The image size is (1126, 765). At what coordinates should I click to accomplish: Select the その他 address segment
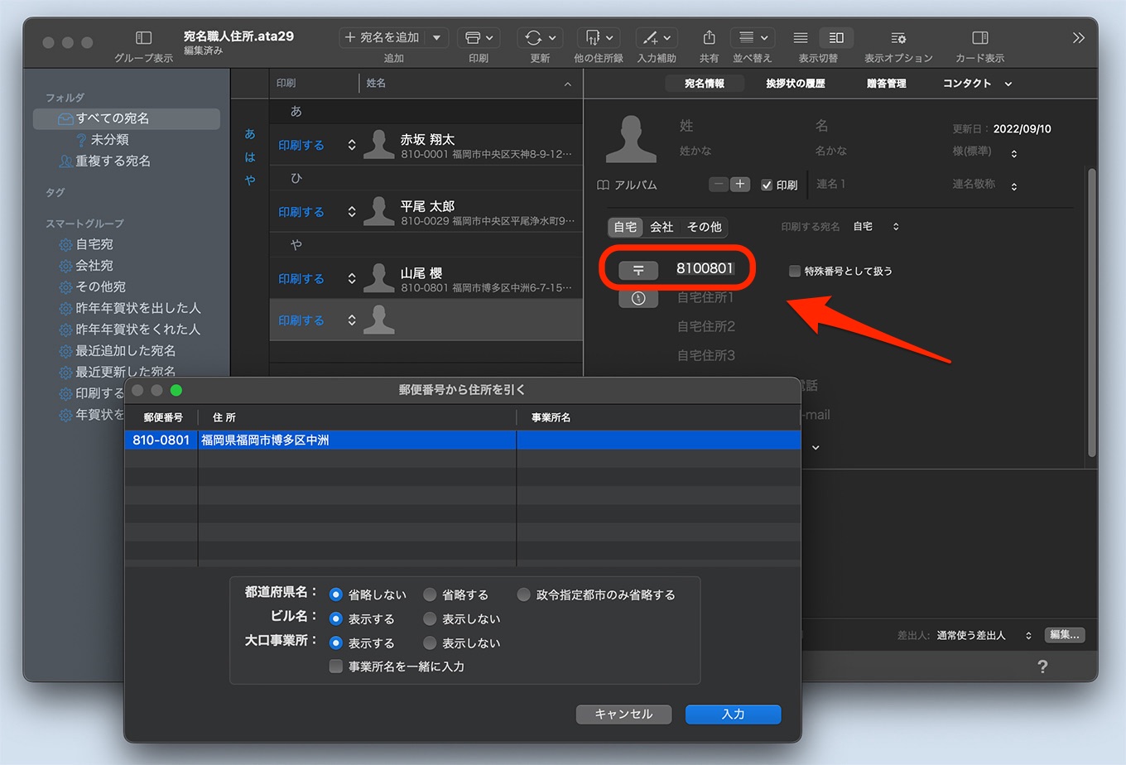click(x=705, y=227)
